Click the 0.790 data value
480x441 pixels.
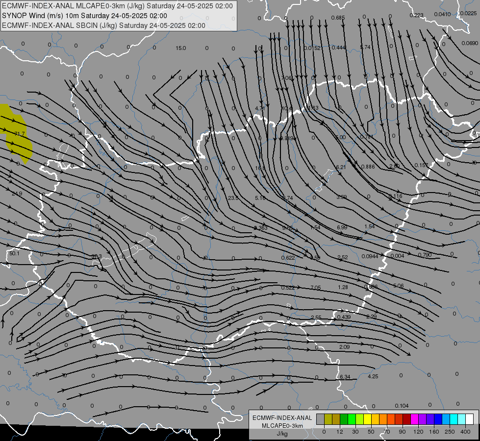(x=425, y=255)
